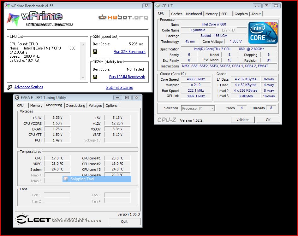298x236 pixels.
Task: Click the CPU VCORE value 1.63 V
Action: (x=57, y=123)
